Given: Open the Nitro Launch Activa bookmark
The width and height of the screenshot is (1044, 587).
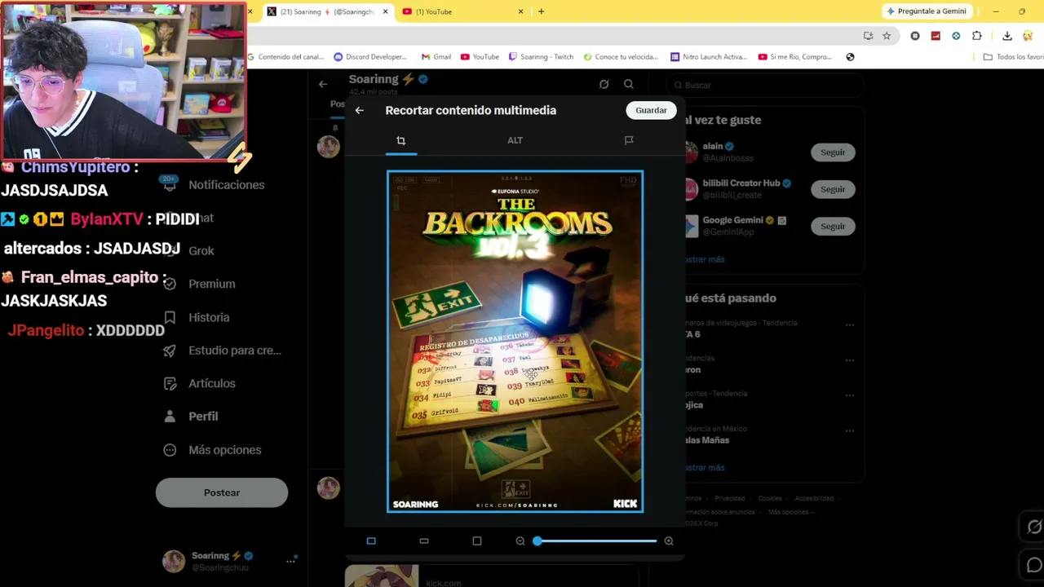Looking at the screenshot, I should (x=708, y=57).
